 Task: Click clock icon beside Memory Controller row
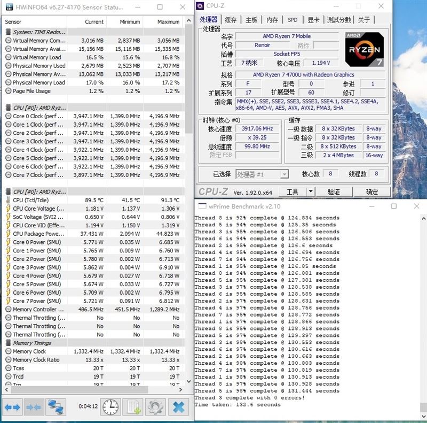tap(9, 309)
